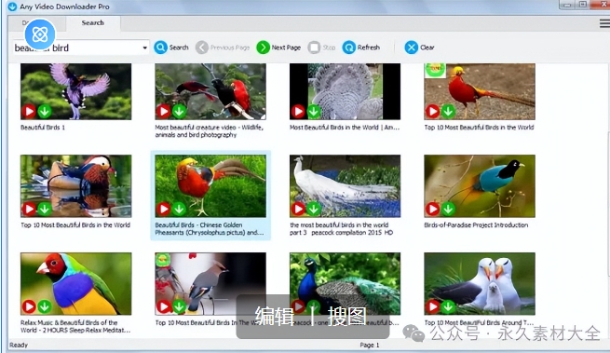
Task: Switch to the Search tab
Action: coord(92,23)
